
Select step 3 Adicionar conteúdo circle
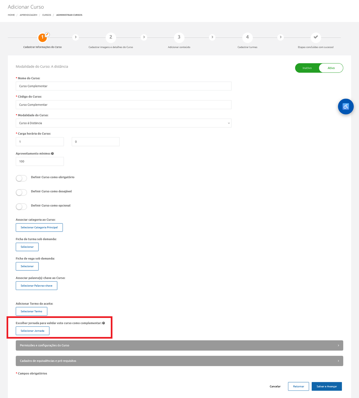click(x=179, y=37)
